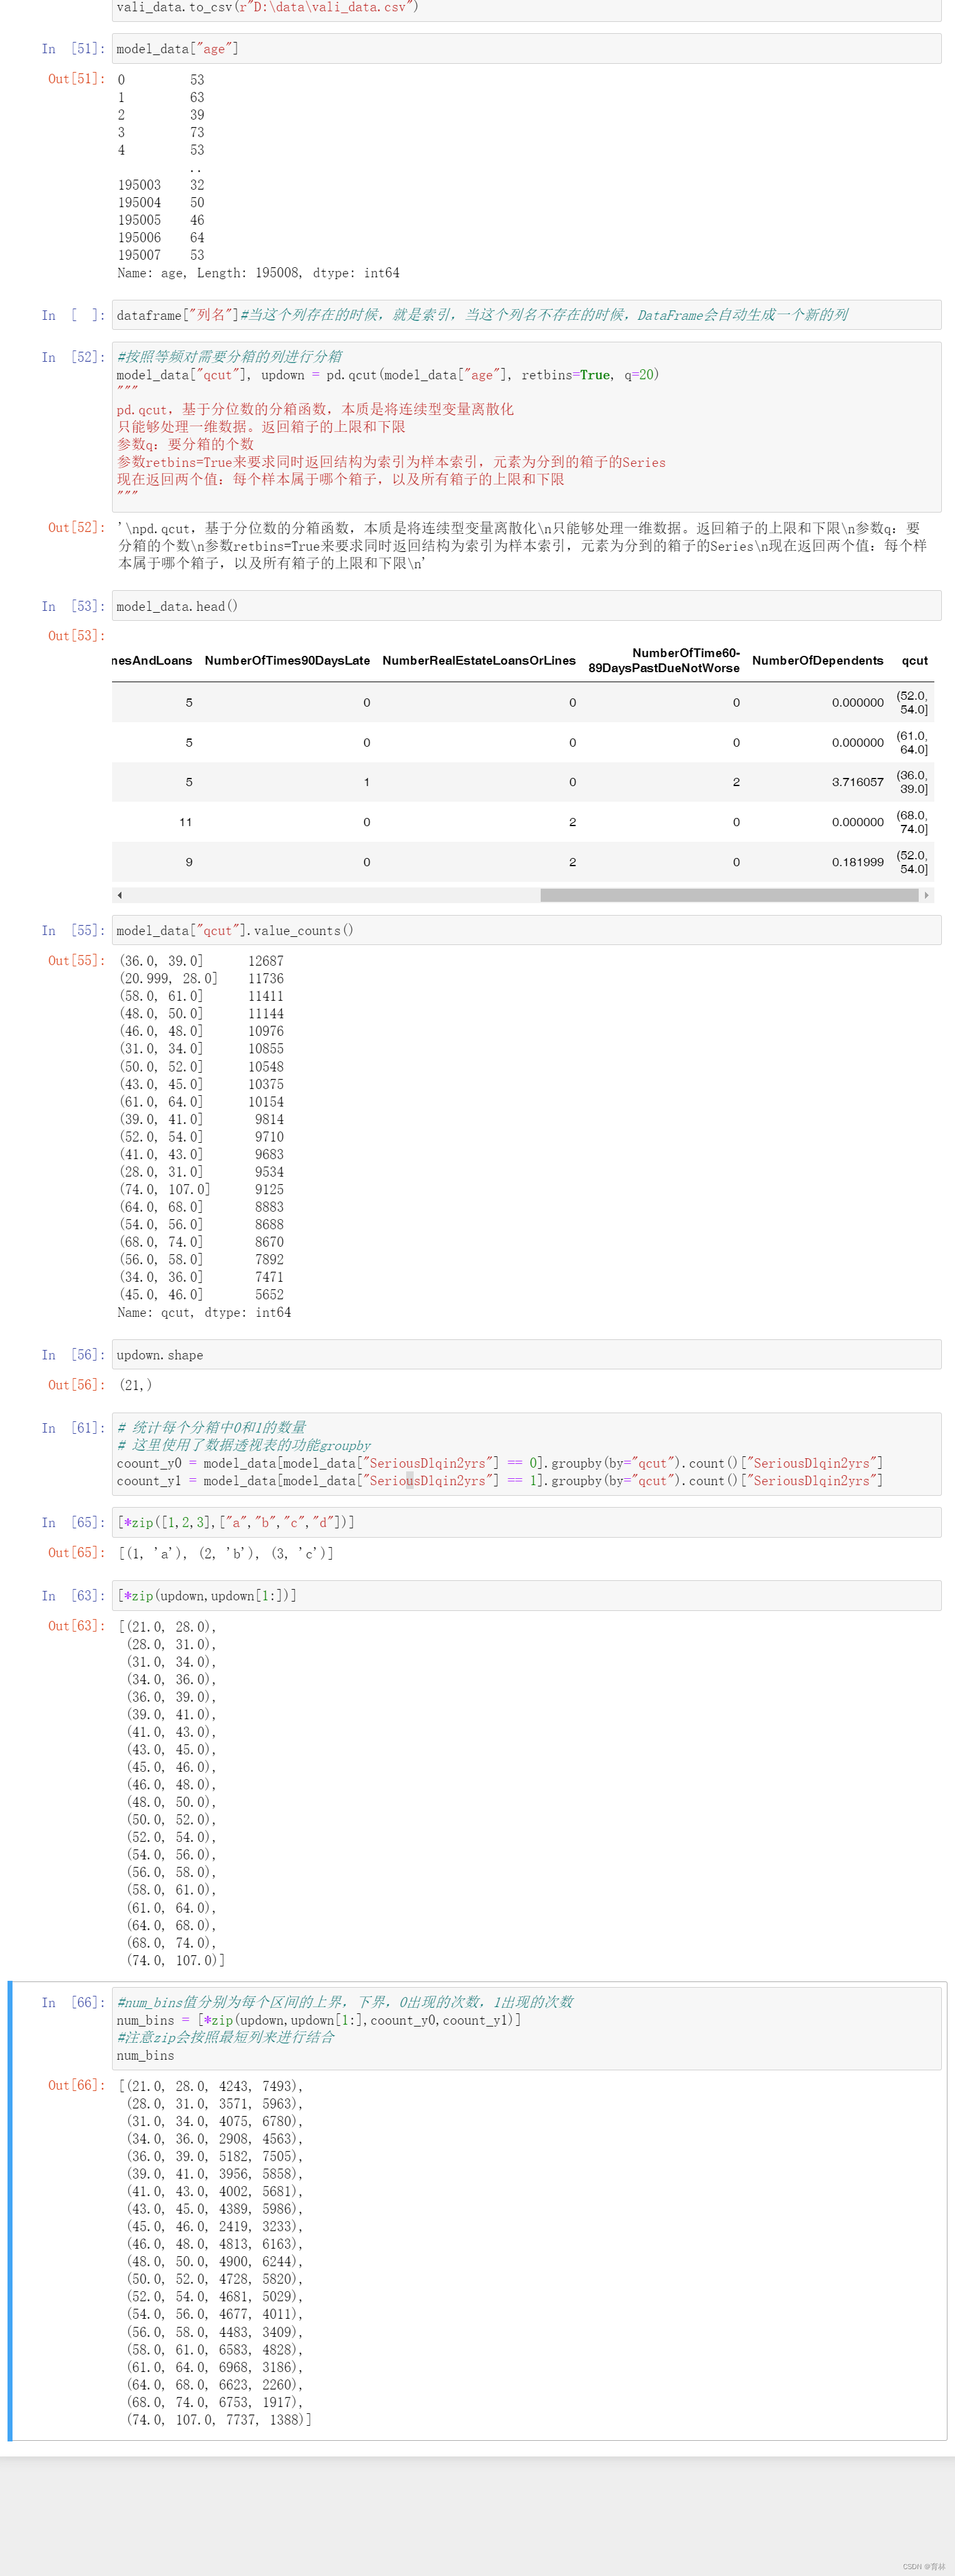Click the zip(updown,updown[1:]) code cell
Screen dimensions: 955x2576
[526, 1596]
